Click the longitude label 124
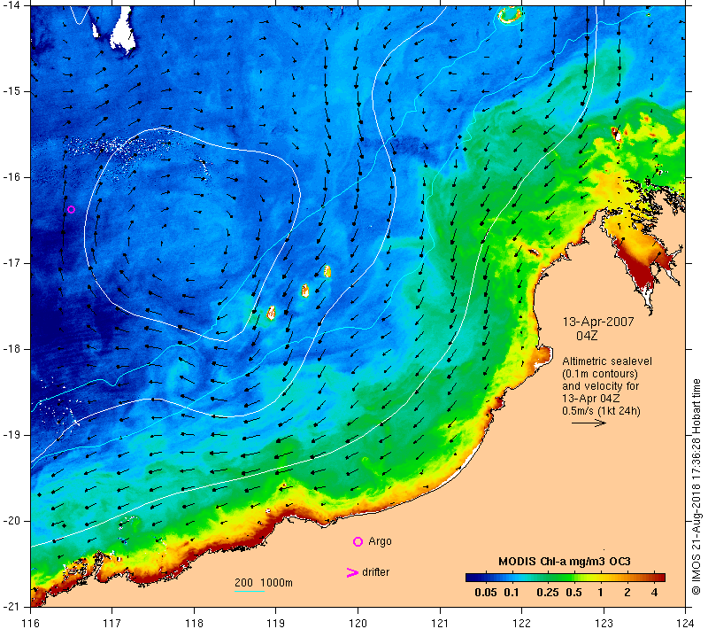Image resolution: width=708 pixels, height=629 pixels. pos(685,623)
